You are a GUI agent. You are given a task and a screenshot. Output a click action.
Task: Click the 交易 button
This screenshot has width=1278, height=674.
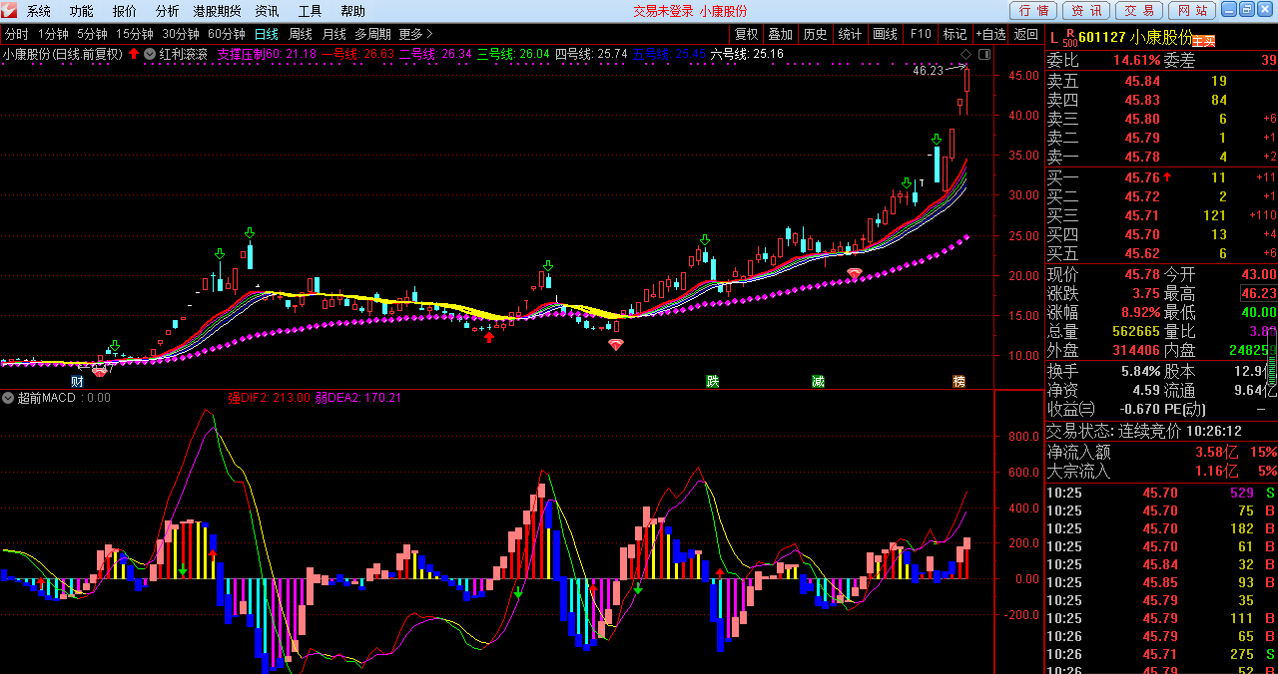1138,10
